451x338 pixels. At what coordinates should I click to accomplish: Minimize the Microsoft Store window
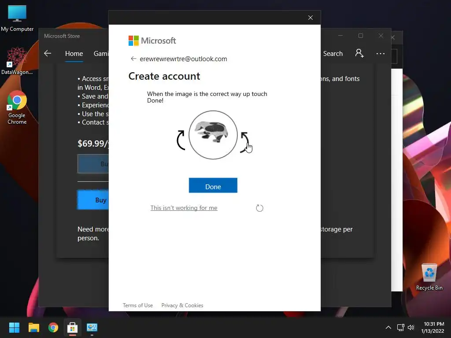coord(340,36)
